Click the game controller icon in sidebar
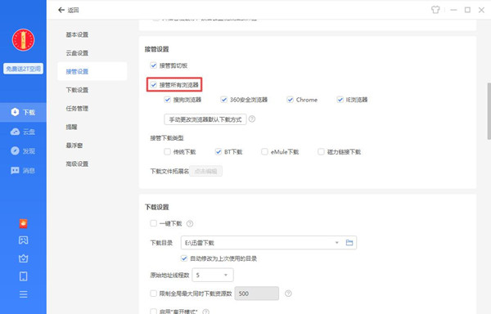 23,240
